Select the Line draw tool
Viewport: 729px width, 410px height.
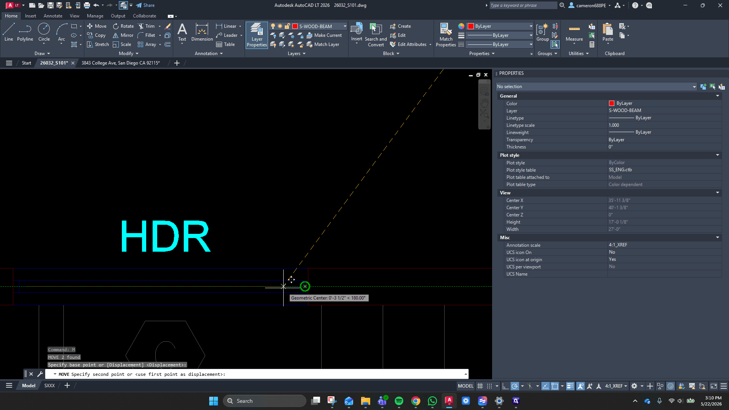9,32
